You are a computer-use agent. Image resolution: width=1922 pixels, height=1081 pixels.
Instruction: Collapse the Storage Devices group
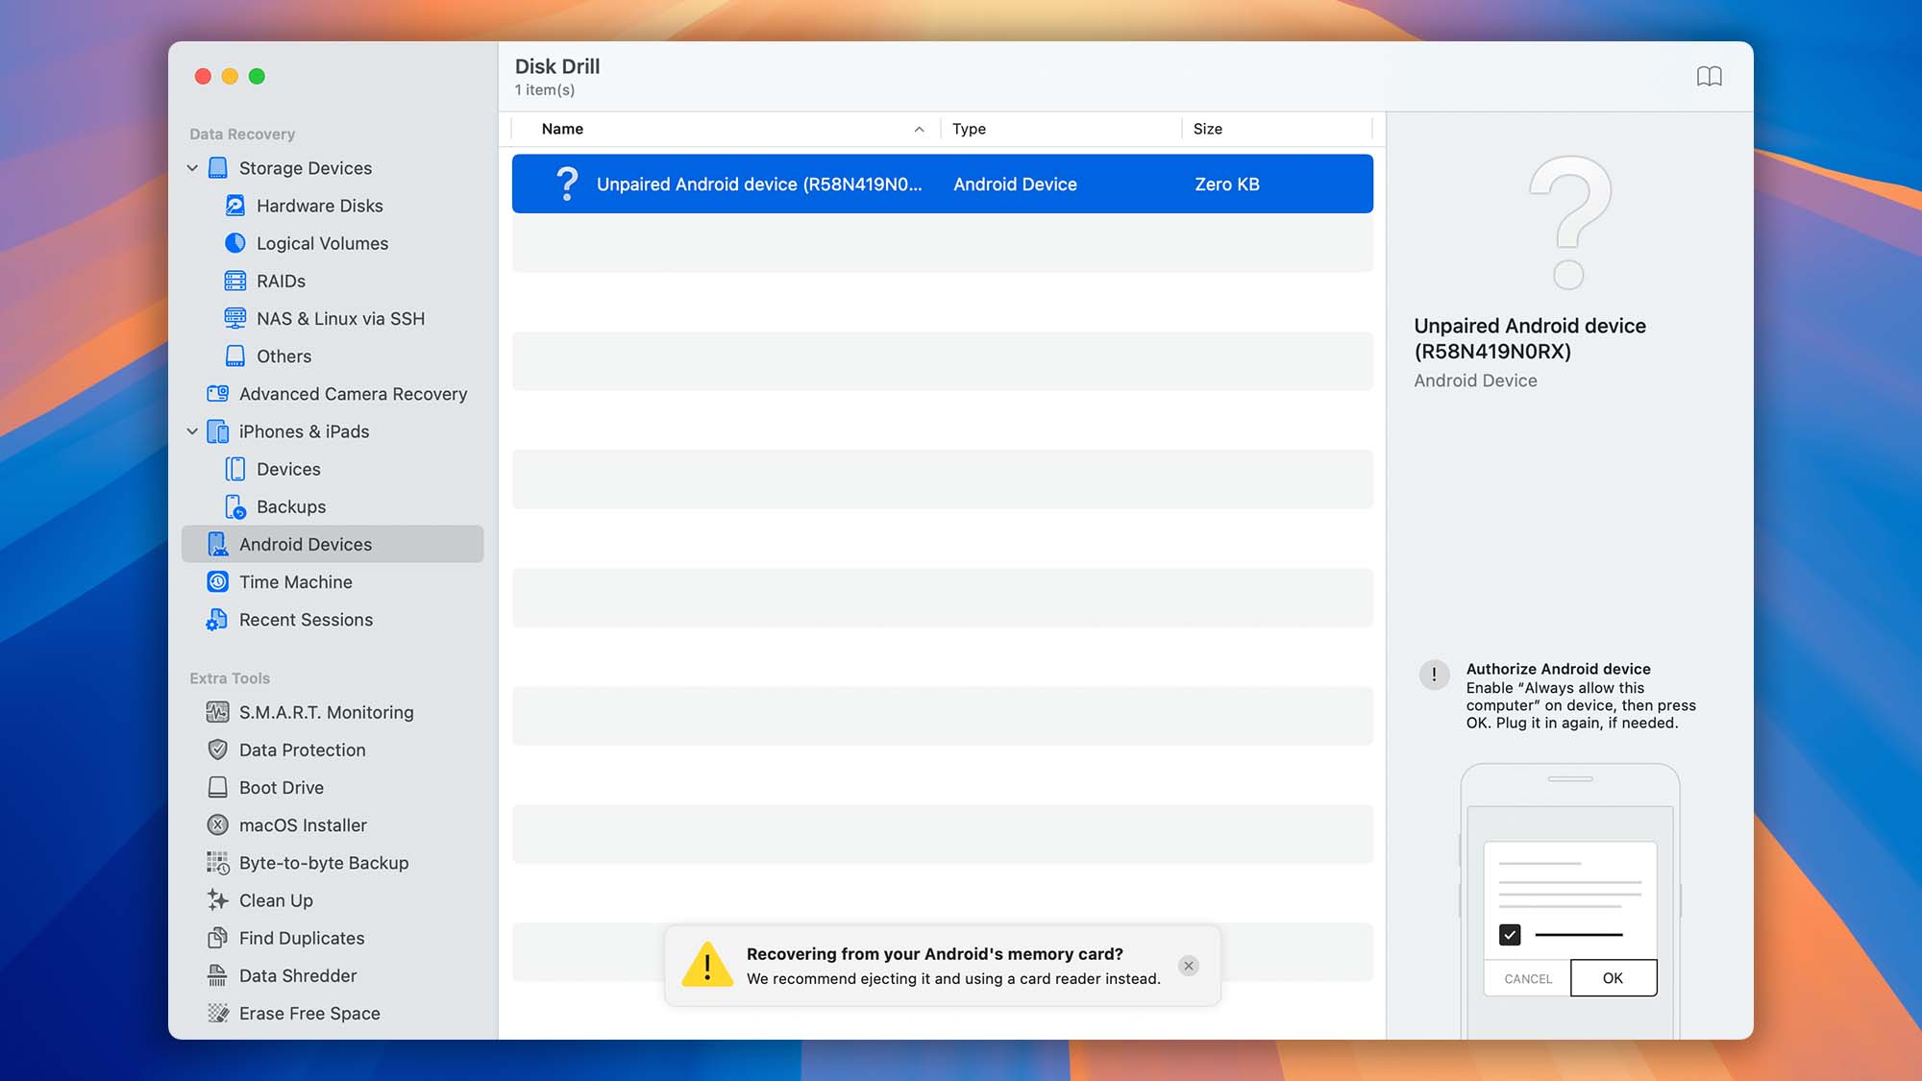192,168
